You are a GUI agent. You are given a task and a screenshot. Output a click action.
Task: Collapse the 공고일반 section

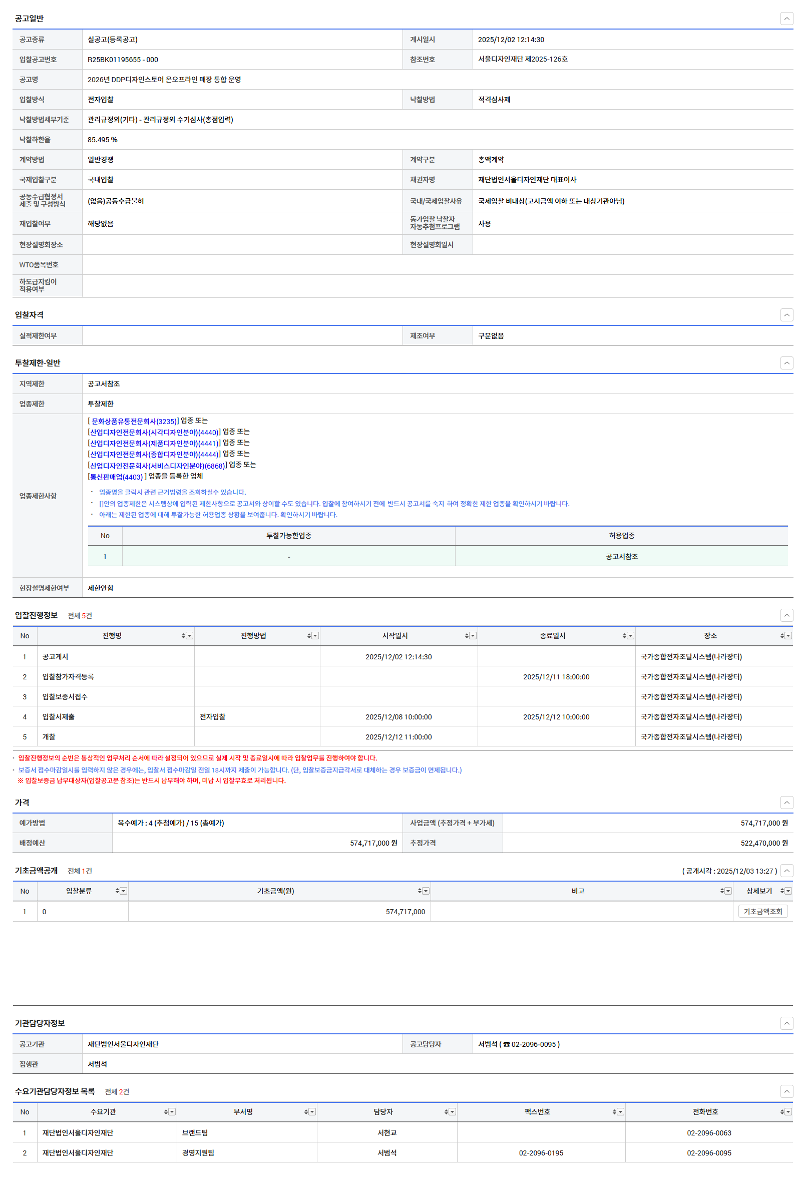(x=786, y=19)
